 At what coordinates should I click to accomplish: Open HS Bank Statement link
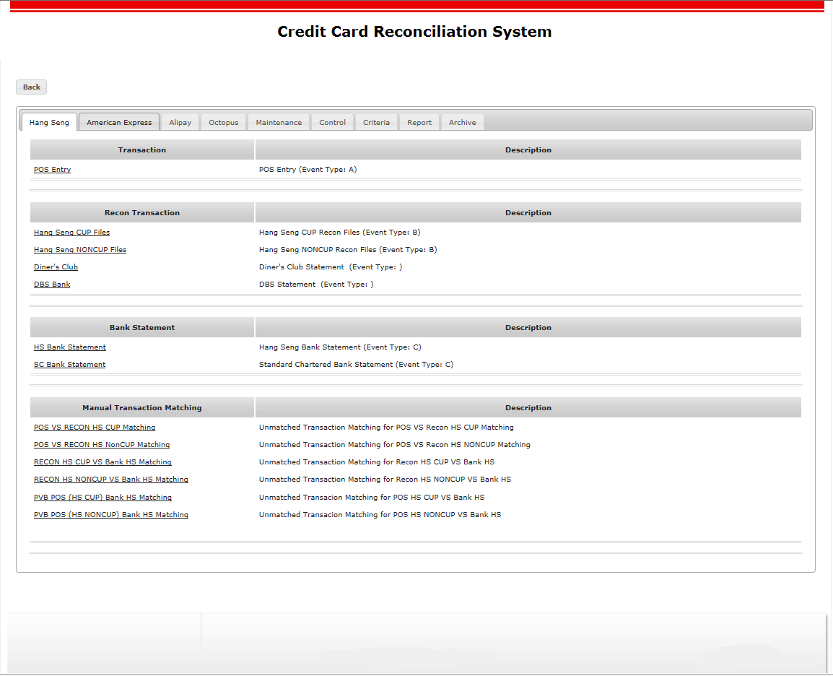click(x=70, y=347)
